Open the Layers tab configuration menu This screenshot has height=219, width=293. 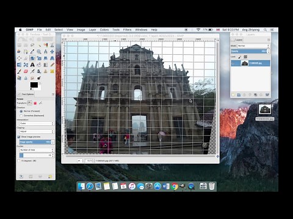(269, 40)
